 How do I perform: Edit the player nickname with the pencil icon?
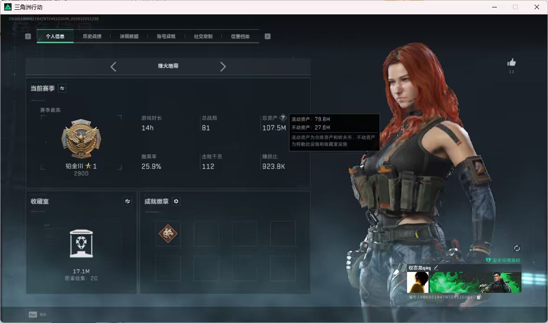pyautogui.click(x=436, y=267)
